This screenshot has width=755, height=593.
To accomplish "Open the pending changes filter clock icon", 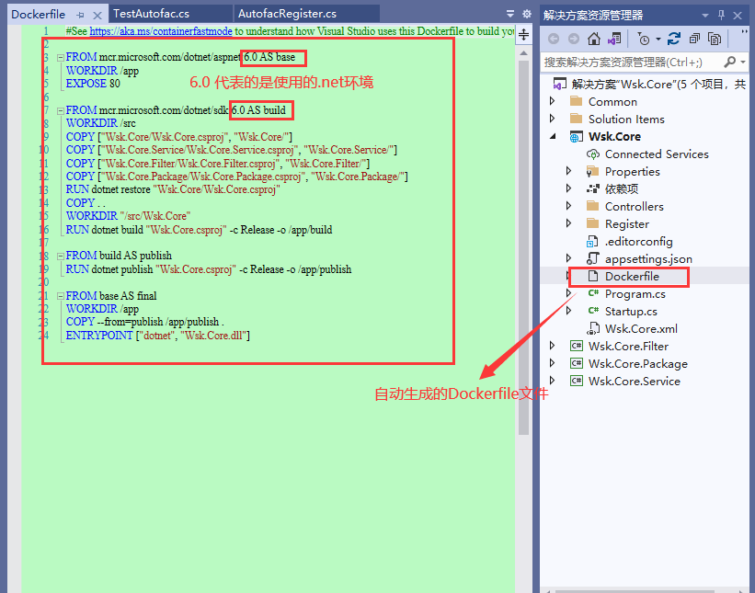I will click(644, 39).
